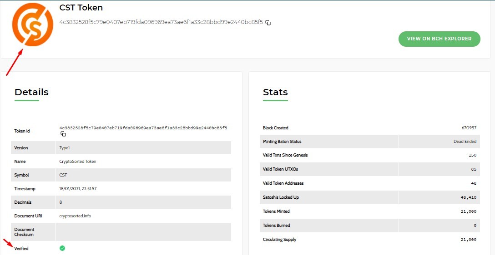Select the 48 addresses value
The image size is (495, 255).
(x=474, y=183)
